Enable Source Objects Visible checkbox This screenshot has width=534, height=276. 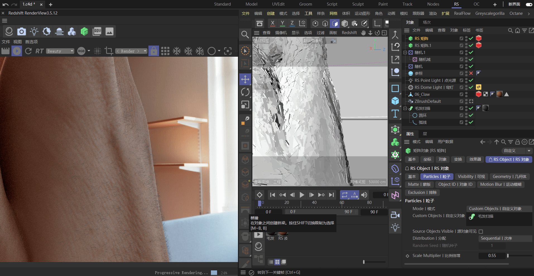(x=481, y=232)
